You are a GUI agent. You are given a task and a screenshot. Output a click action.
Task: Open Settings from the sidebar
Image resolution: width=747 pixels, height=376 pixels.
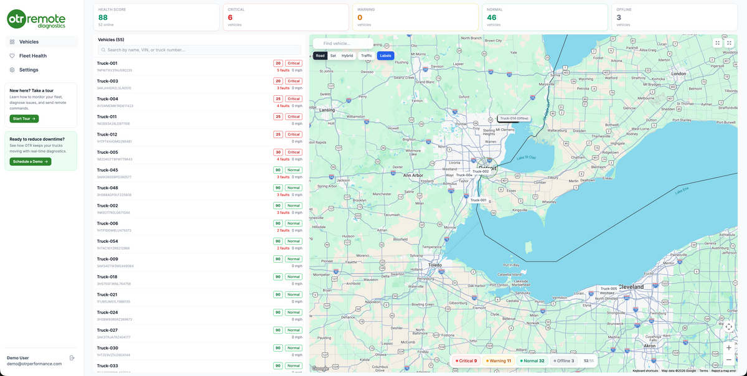pos(42,70)
